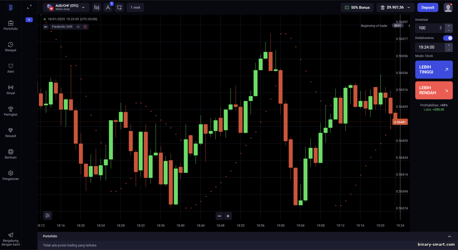Toggle fullscreen with the expand icon
The width and height of the screenshot is (458, 250).
pyautogui.click(x=29, y=7)
